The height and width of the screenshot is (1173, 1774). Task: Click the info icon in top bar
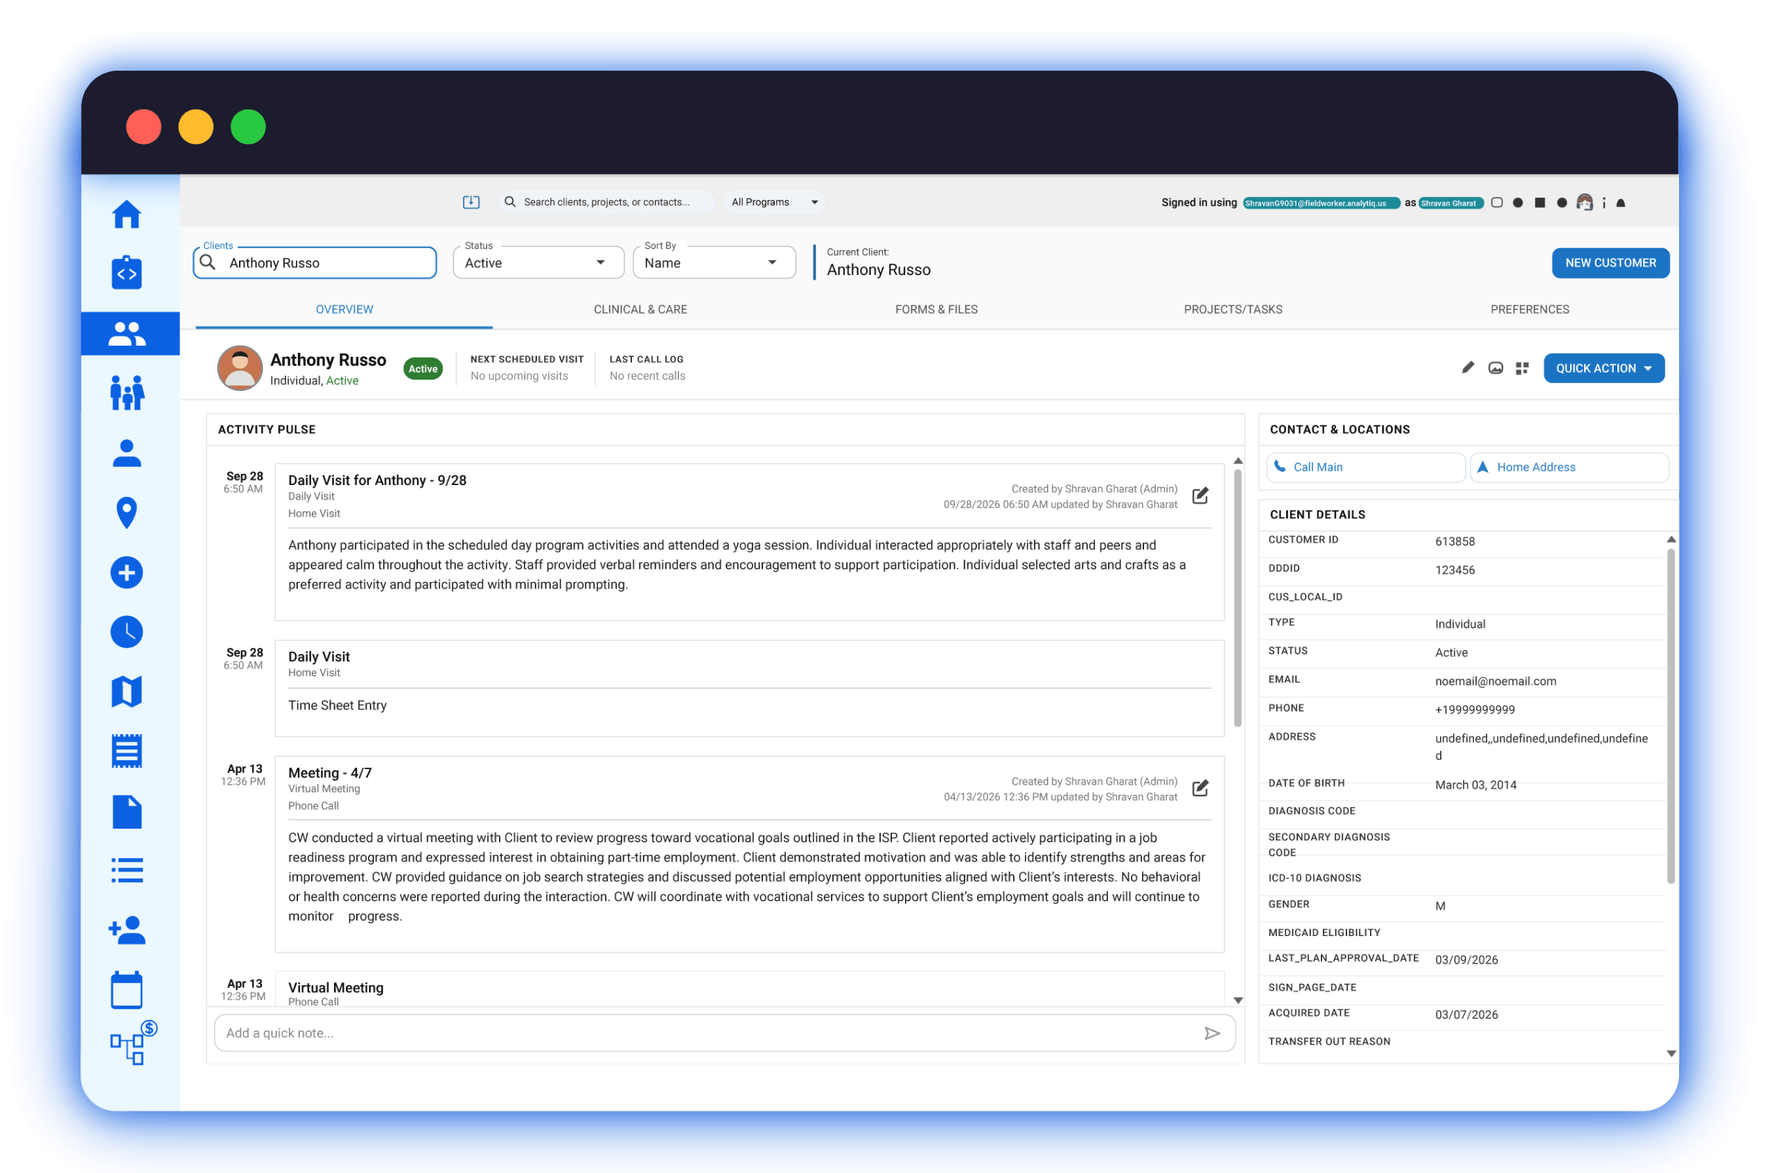tap(1604, 203)
